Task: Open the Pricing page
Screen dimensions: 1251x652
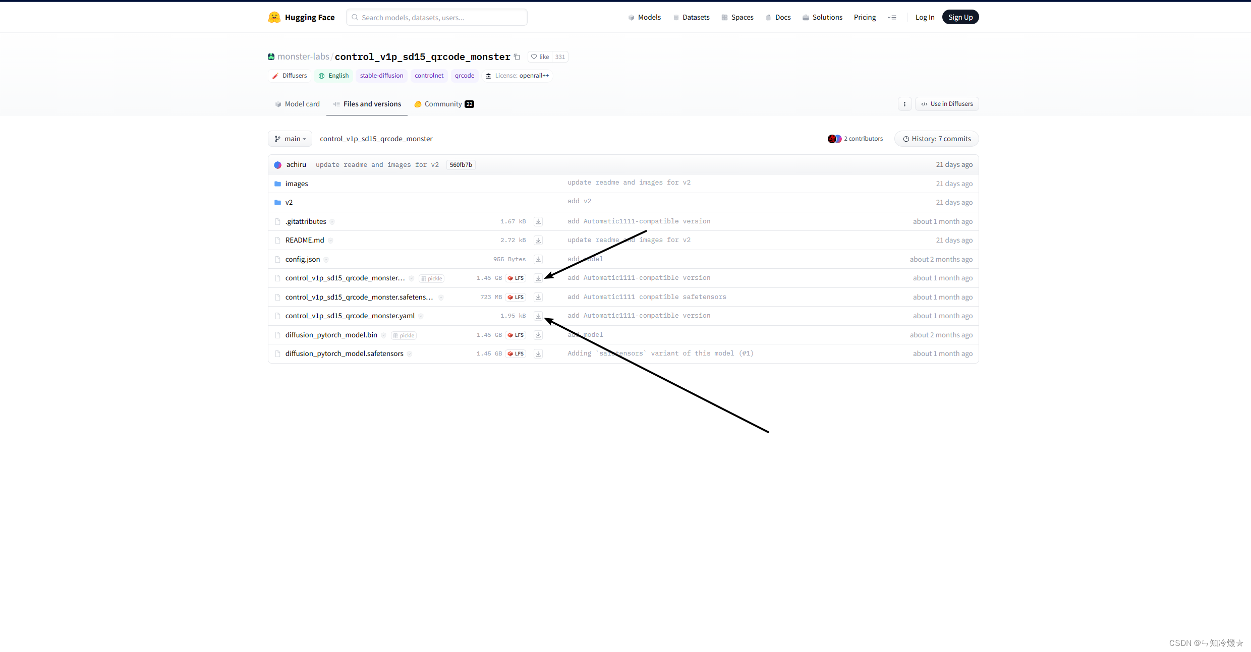Action: pyautogui.click(x=865, y=17)
